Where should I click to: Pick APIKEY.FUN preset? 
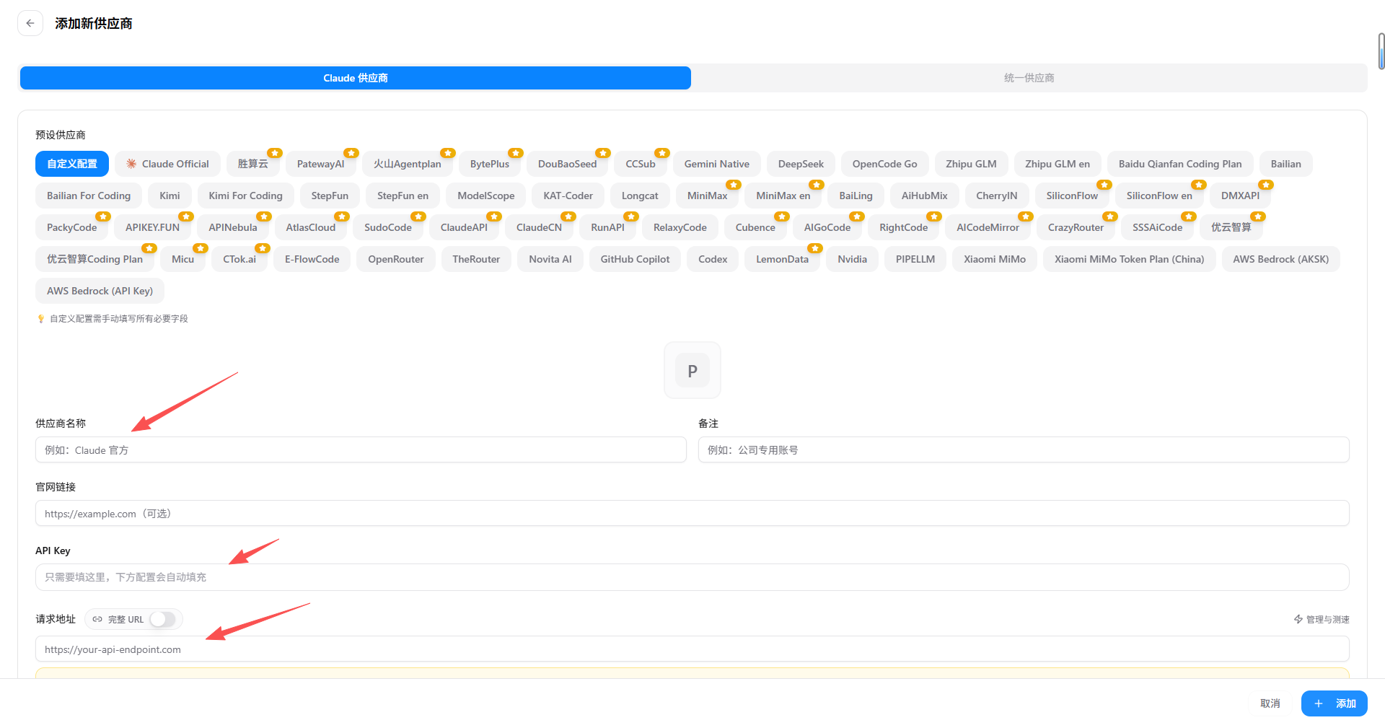(x=153, y=227)
